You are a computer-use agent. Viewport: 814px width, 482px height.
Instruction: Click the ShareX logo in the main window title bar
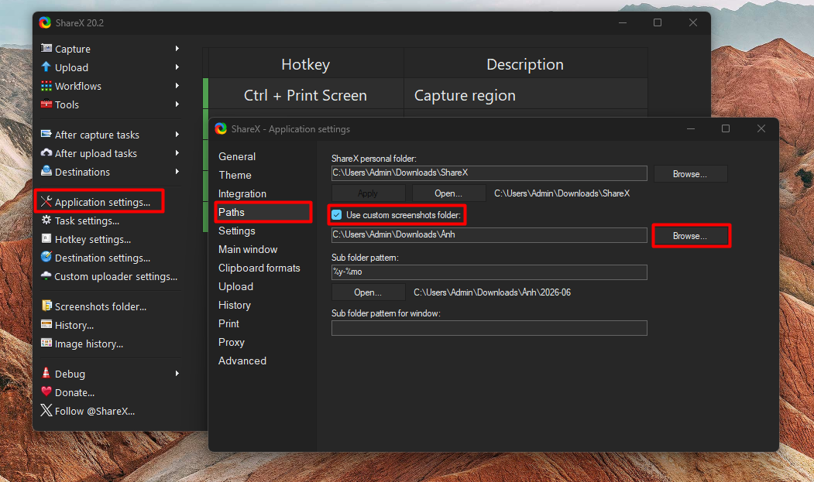45,22
